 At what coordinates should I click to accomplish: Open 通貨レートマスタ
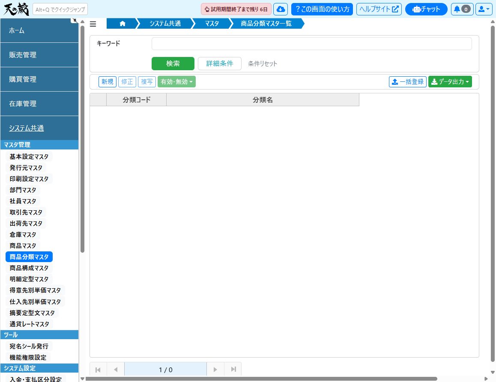click(x=29, y=324)
